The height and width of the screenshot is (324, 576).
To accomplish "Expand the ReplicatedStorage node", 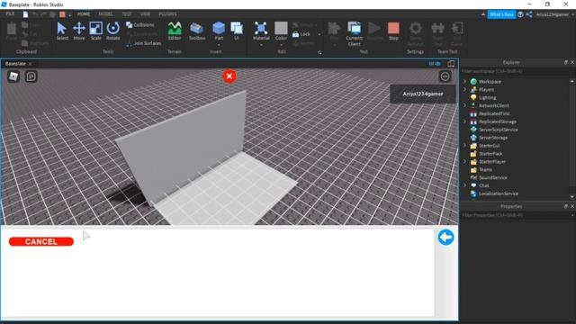I will (x=464, y=121).
